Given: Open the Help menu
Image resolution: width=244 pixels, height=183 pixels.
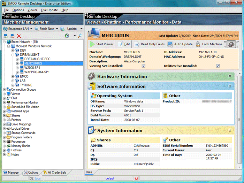Looking at the screenshot, I should (x=65, y=10).
